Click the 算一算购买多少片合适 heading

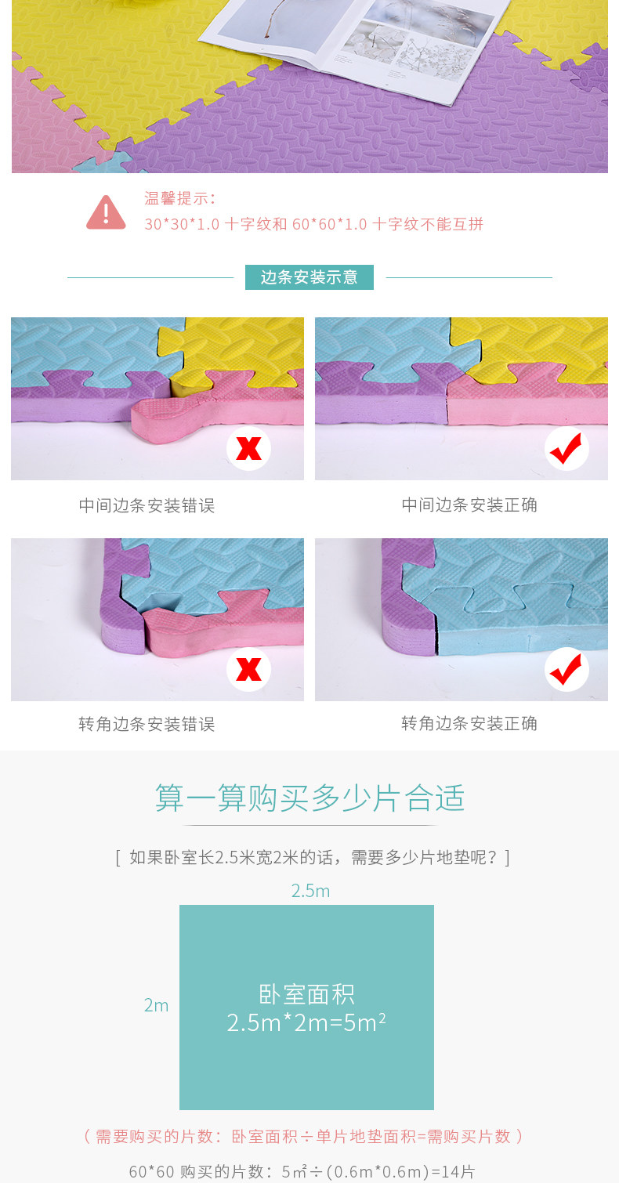[x=309, y=798]
